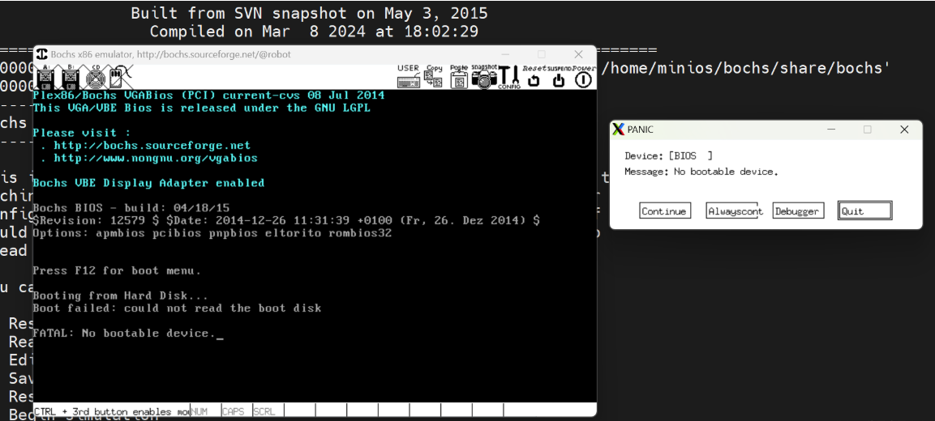Click Quit in the PANIC dialog
Viewport: 935px width, 421px height.
pyautogui.click(x=865, y=210)
